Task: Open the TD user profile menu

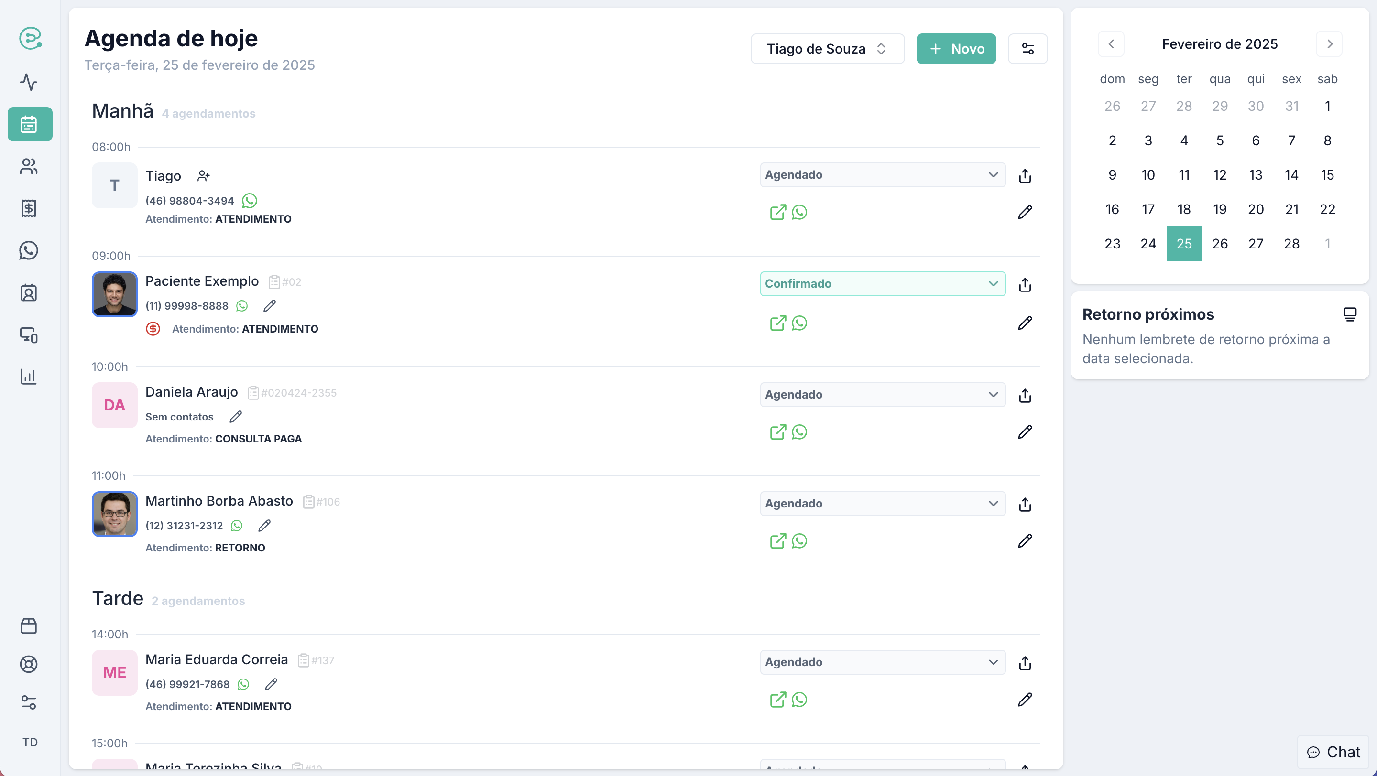Action: point(30,743)
